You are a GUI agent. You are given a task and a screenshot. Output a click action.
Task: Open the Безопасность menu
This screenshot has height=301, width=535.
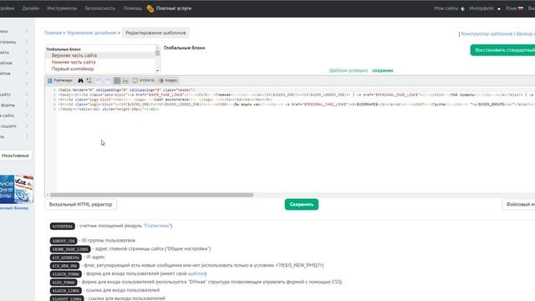[100, 8]
